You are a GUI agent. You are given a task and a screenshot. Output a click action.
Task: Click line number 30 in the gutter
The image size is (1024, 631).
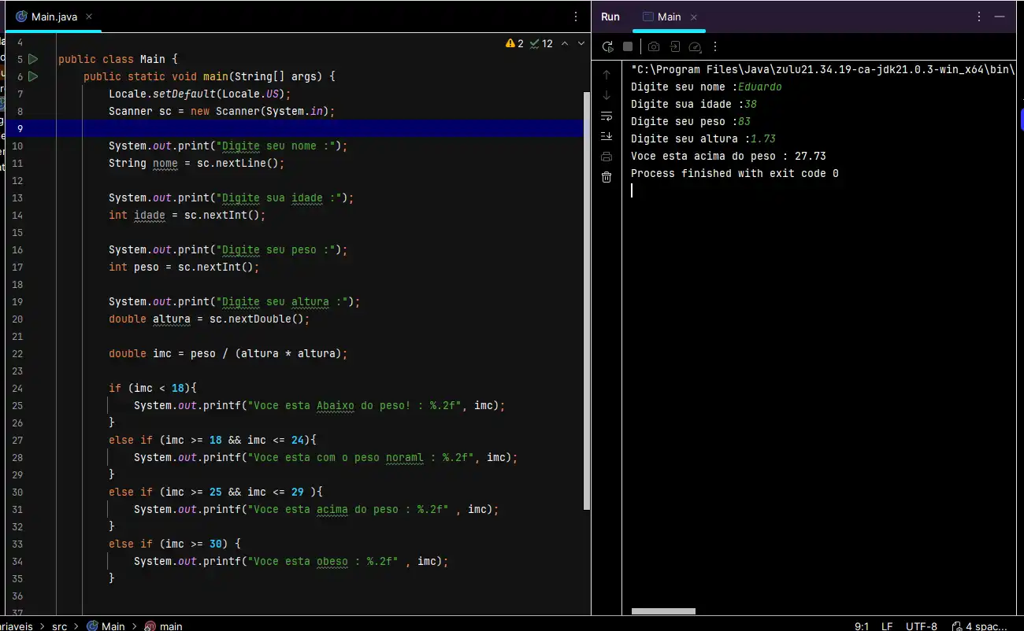click(x=18, y=492)
